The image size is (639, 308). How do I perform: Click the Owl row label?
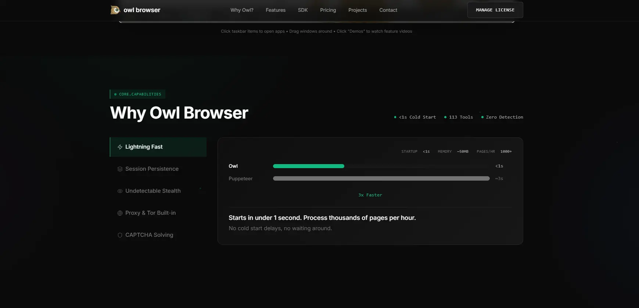[233, 166]
